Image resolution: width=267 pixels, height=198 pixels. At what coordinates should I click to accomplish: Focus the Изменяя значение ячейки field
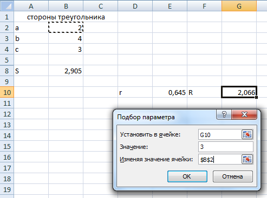coord(220,159)
